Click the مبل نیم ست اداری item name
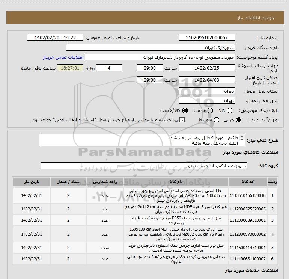289x279 pixels. point(176,248)
